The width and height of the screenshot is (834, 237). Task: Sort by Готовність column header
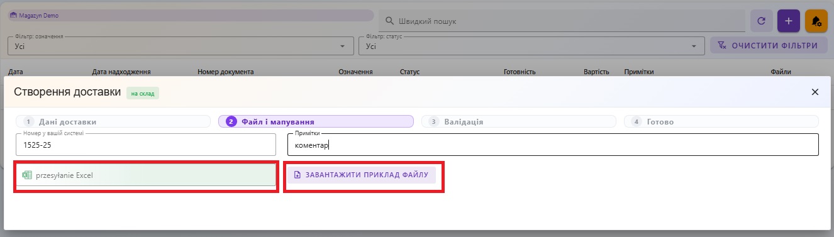pos(520,72)
